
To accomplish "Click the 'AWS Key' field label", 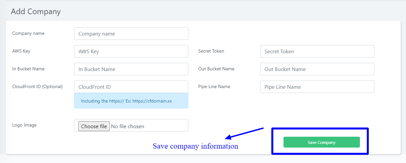I will pyautogui.click(x=21, y=51).
